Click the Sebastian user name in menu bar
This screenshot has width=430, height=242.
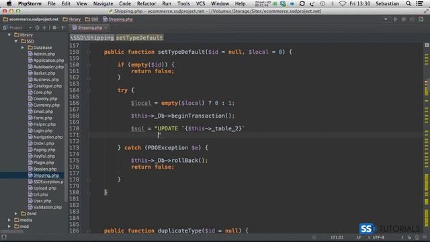(x=387, y=3)
